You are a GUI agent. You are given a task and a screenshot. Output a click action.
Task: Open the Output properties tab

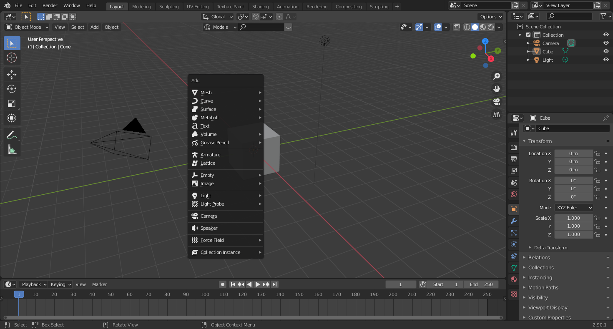tap(514, 159)
